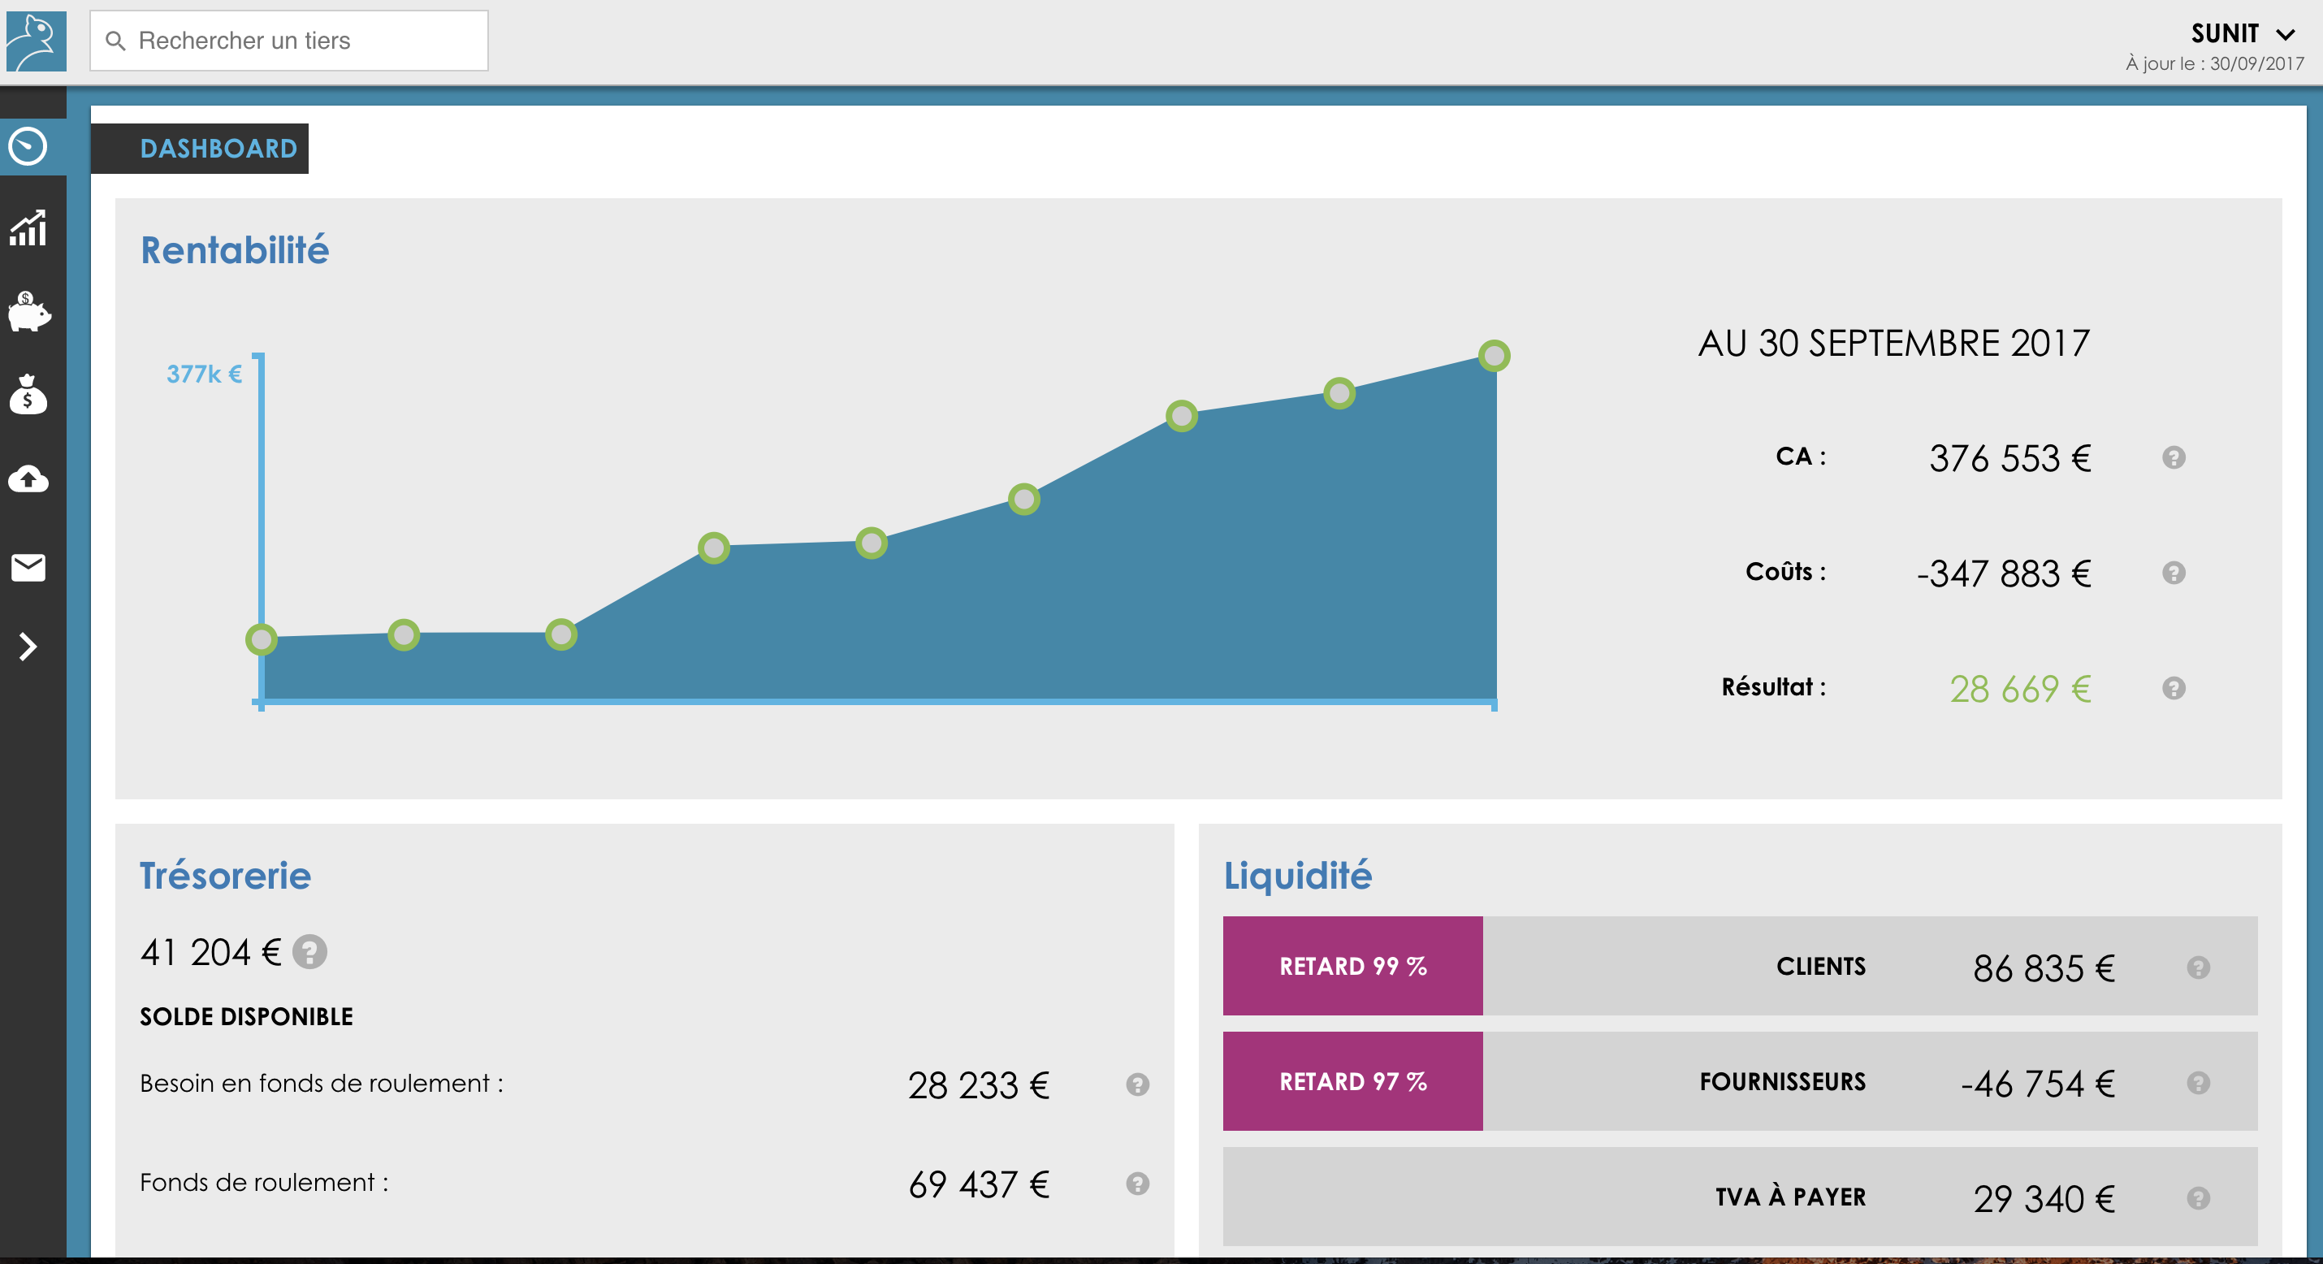The height and width of the screenshot is (1264, 2323).
Task: Click the 28 233 € working capital need
Action: (x=979, y=1086)
